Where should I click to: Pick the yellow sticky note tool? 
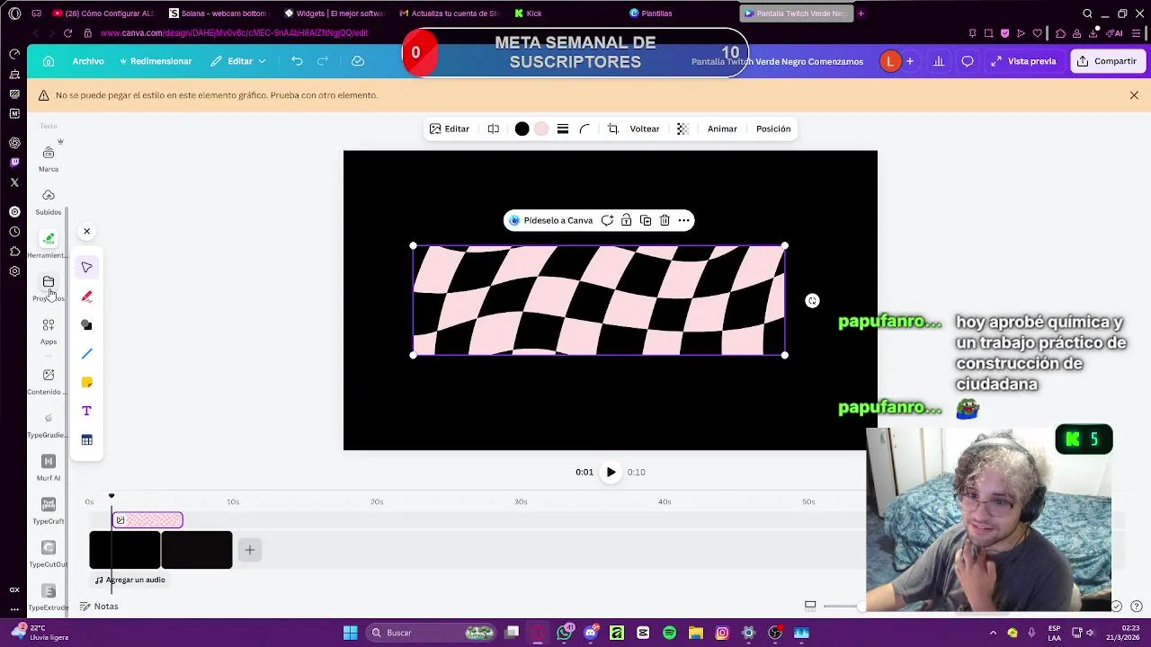[x=86, y=382]
